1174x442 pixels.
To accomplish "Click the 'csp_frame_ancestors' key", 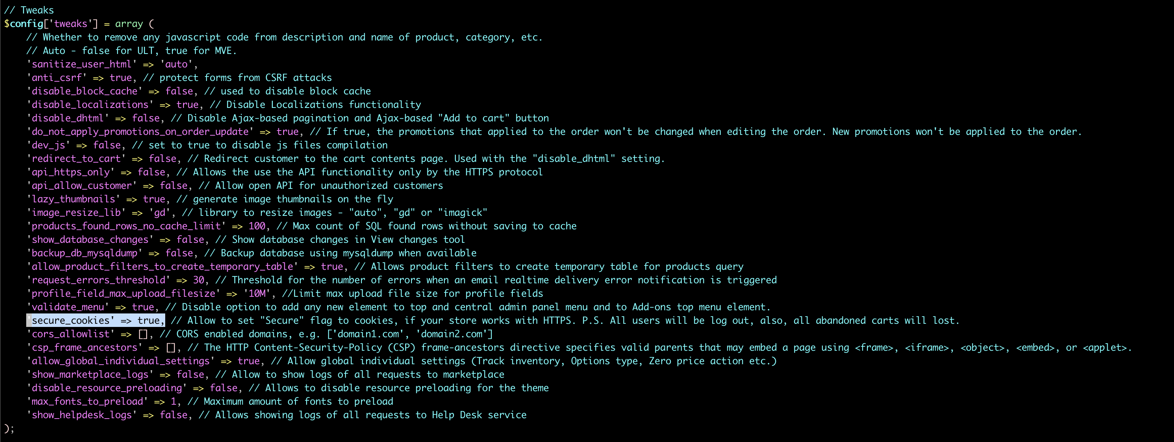I will (x=84, y=347).
